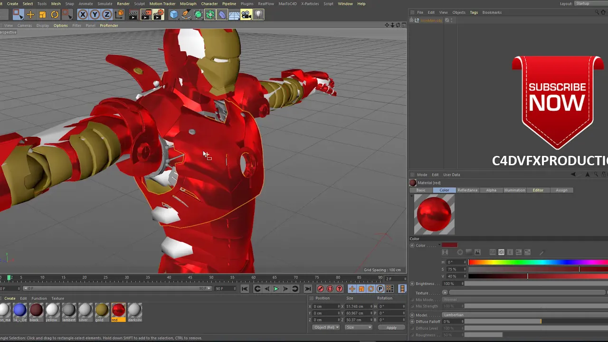Image resolution: width=608 pixels, height=342 pixels.
Task: Open the viewport ProRender menu
Action: click(109, 26)
